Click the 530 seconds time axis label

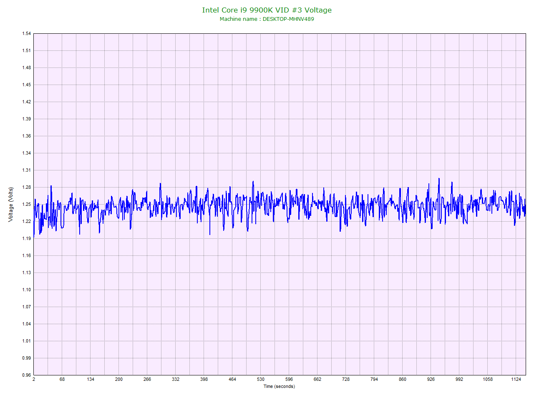pyautogui.click(x=261, y=380)
